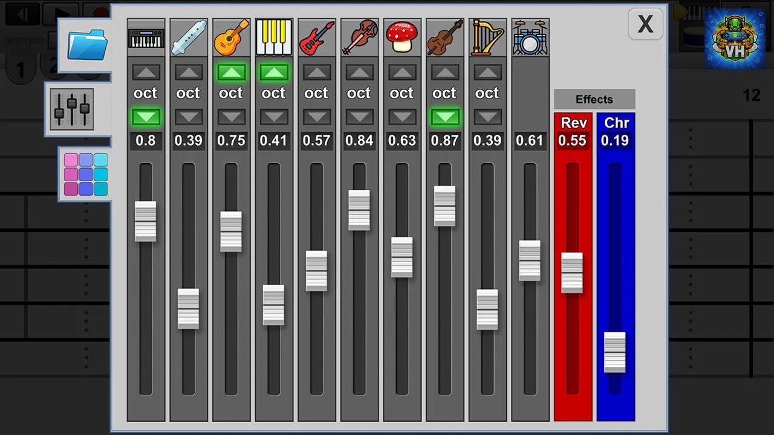Select the synthesizer keyboard instrument icon
Screen dimensions: 774x435
146,37
